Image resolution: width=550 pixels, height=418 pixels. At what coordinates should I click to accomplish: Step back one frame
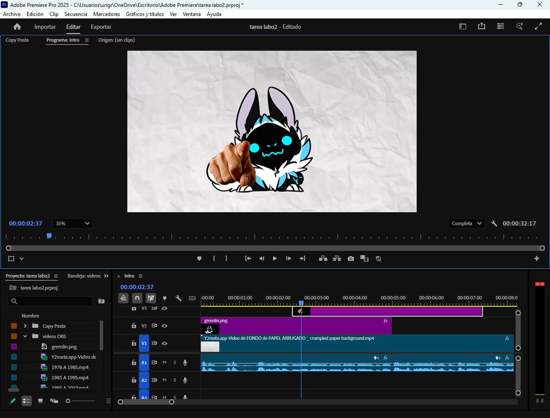pos(262,259)
